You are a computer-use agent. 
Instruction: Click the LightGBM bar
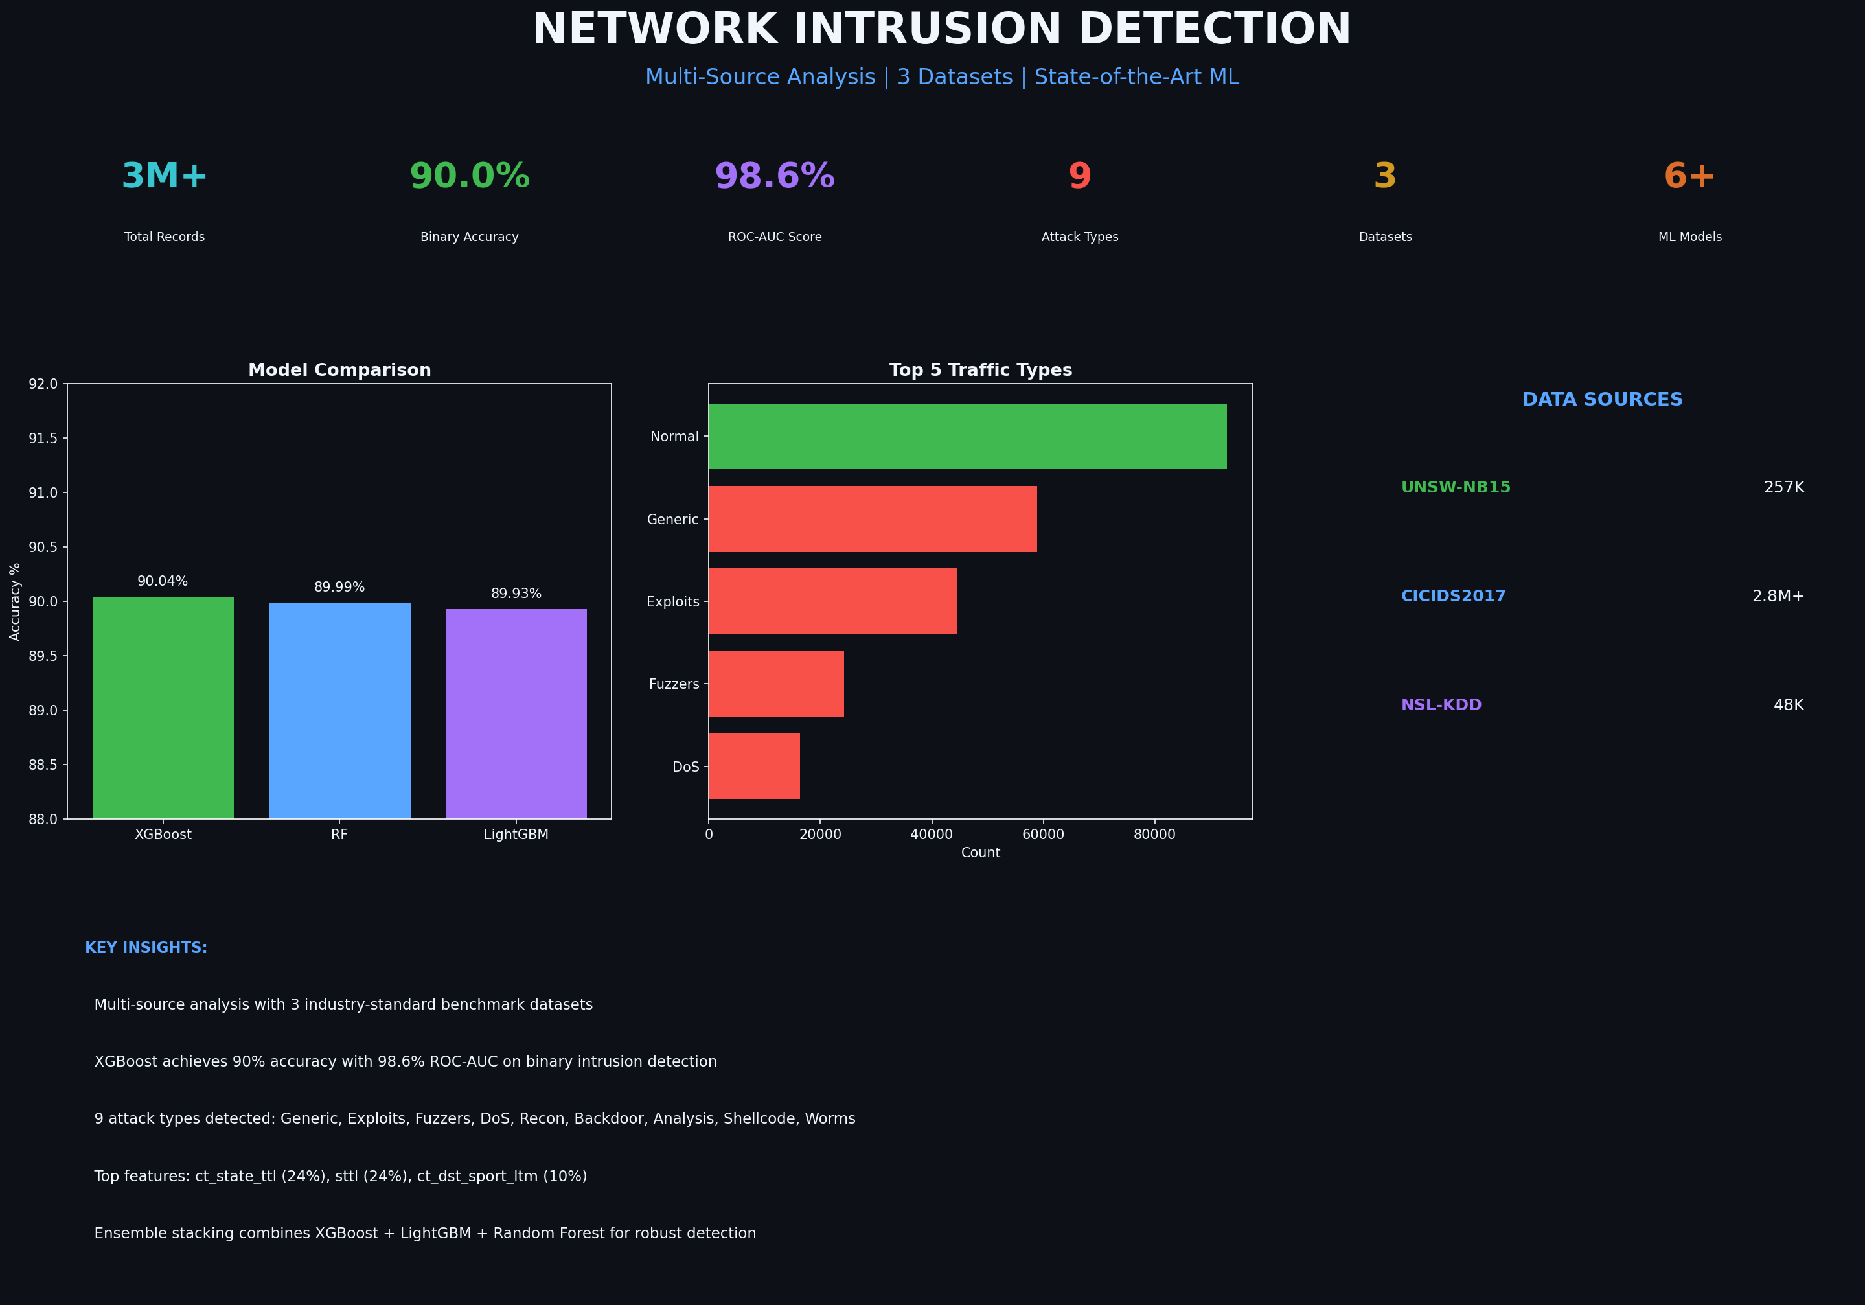point(516,711)
